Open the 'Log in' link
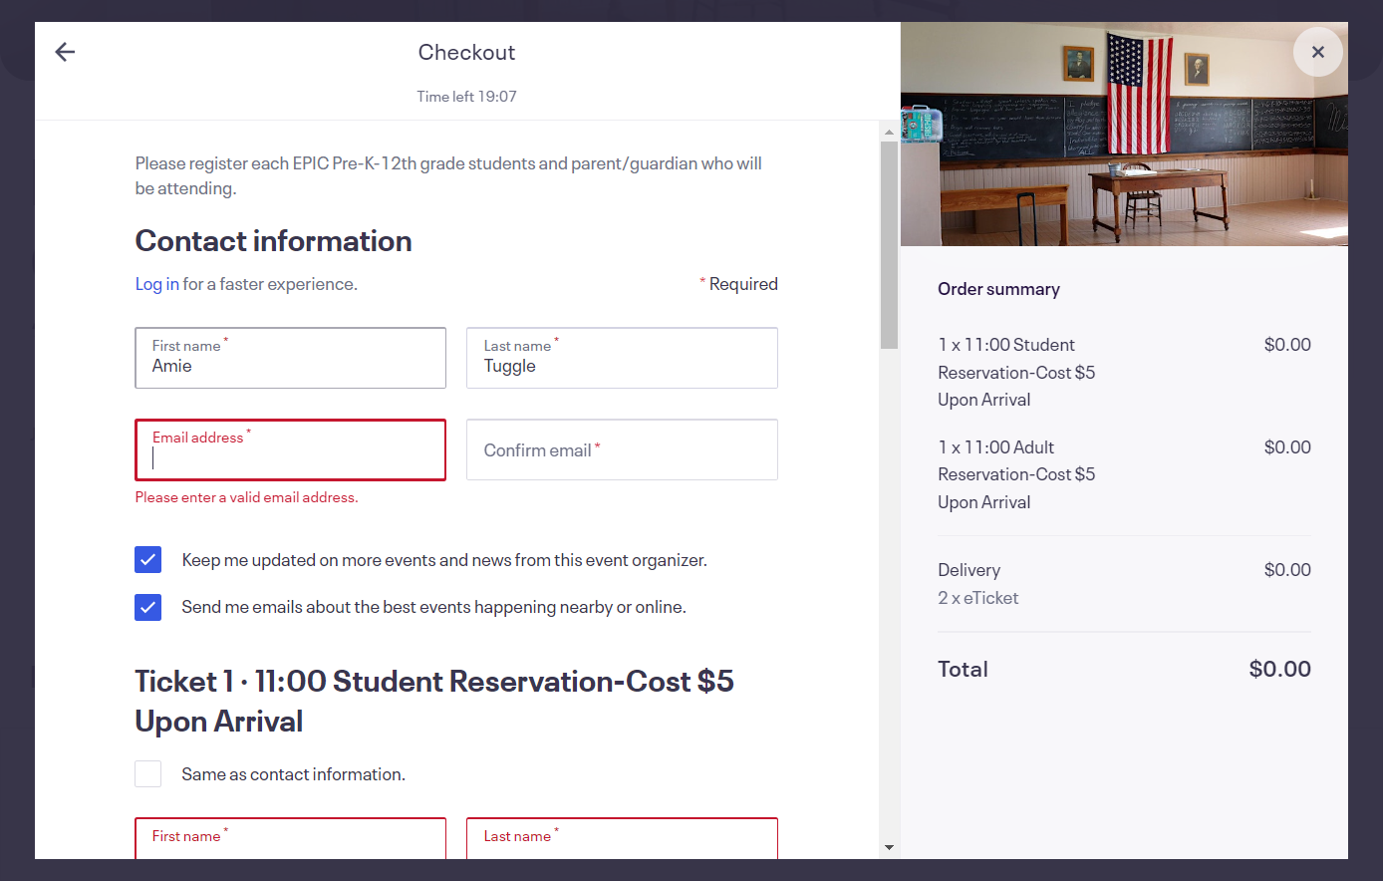1383x881 pixels. coord(157,284)
